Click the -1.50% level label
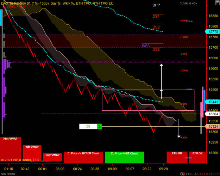The height and width of the screenshot is (176, 220). click(x=183, y=54)
